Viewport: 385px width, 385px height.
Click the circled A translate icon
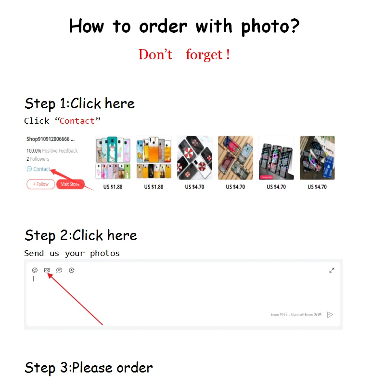[x=71, y=270]
